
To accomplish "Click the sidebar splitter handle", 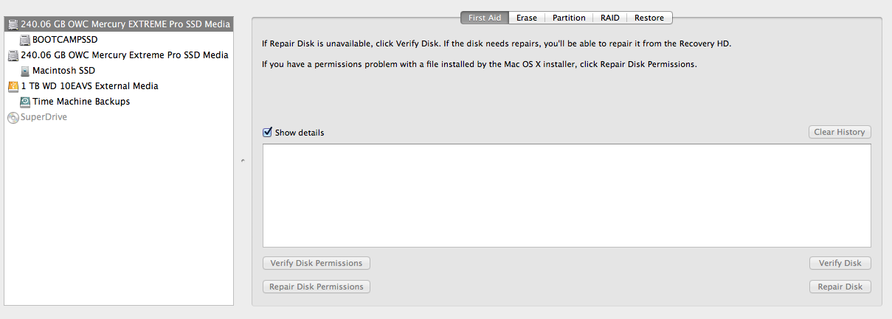I will [x=243, y=160].
